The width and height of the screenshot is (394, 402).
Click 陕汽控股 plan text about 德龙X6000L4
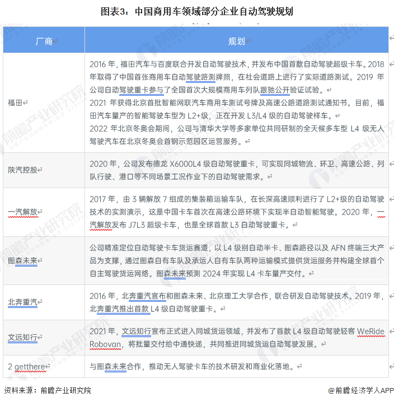point(237,170)
